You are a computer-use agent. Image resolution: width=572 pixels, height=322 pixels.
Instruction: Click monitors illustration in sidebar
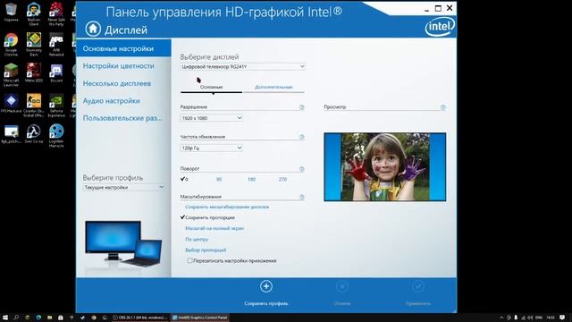click(123, 244)
